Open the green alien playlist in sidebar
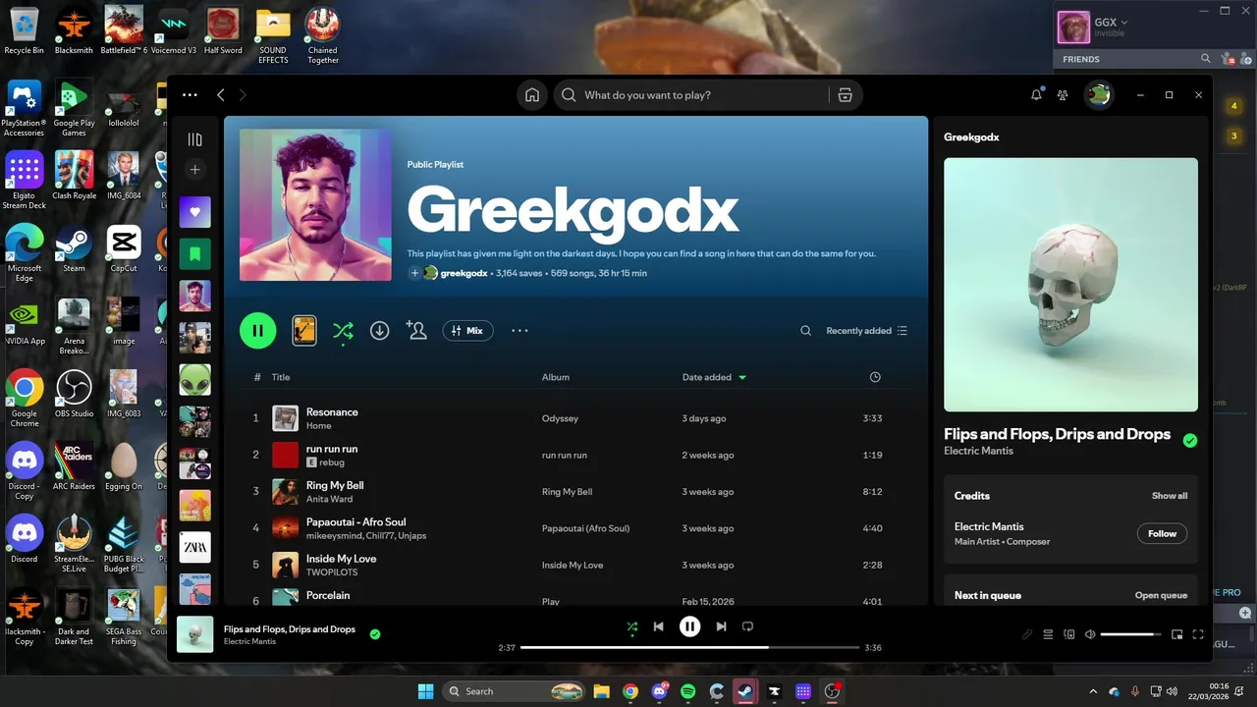This screenshot has width=1257, height=707. (194, 380)
